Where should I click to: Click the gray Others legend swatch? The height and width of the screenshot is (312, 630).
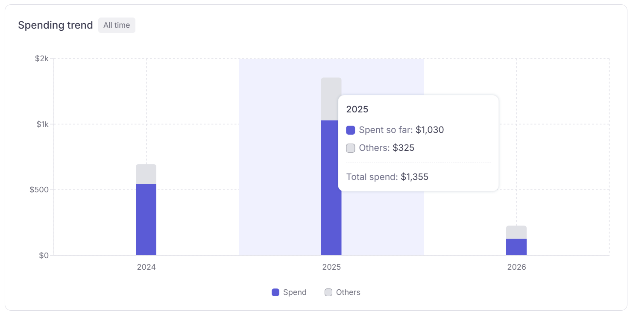point(328,292)
